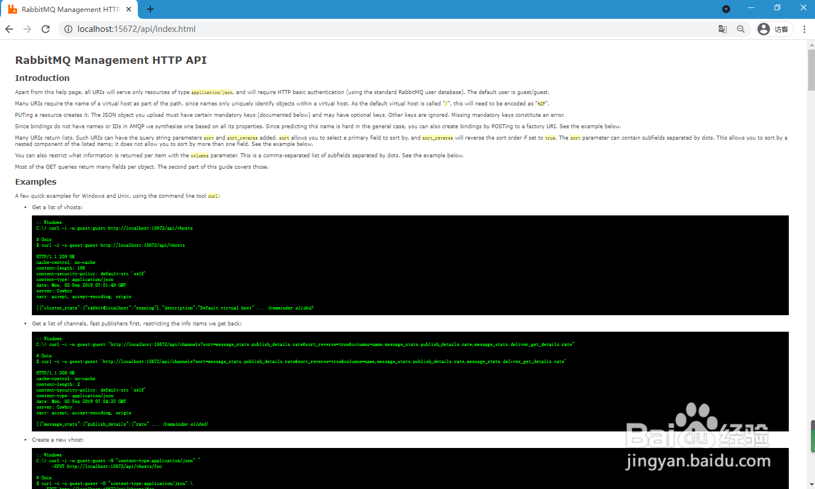Image resolution: width=815 pixels, height=489 pixels.
Task: Click the scrollbar up arrow
Action: point(811,44)
